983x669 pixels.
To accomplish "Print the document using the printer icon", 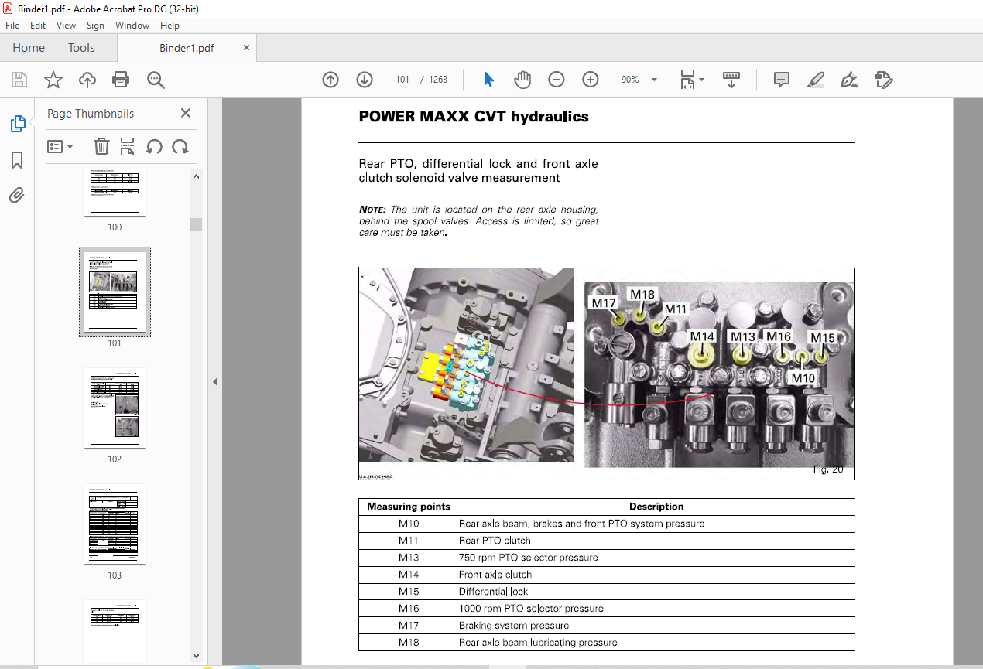I will click(x=121, y=80).
